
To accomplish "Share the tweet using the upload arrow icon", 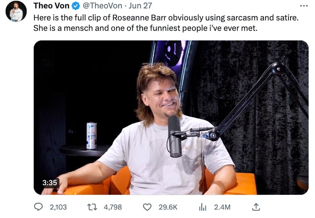I will tap(256, 207).
